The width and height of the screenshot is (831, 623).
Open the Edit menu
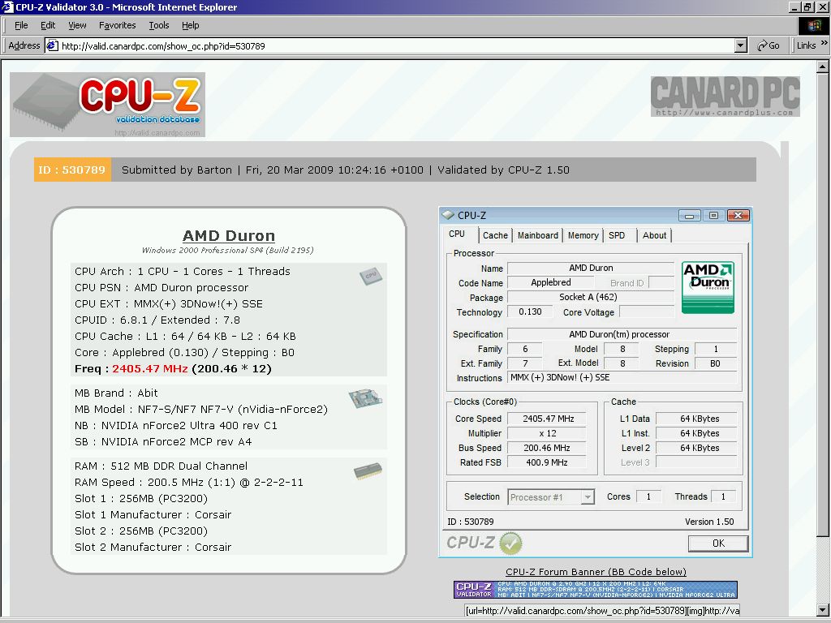click(x=48, y=25)
